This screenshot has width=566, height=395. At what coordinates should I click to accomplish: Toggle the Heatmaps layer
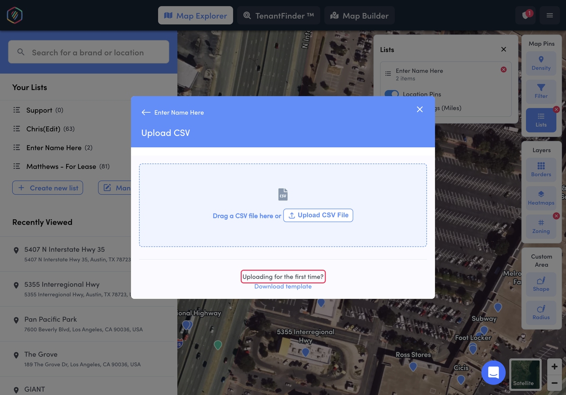pyautogui.click(x=541, y=198)
